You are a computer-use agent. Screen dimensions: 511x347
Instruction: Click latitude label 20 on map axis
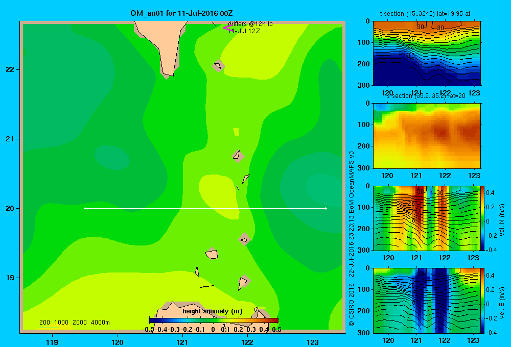[10, 208]
